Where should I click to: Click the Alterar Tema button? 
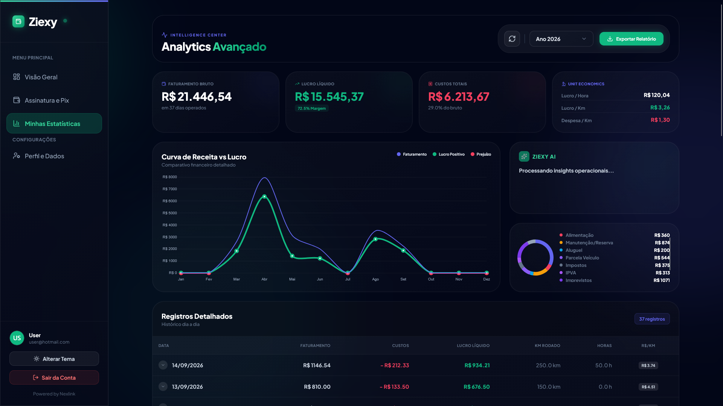pos(54,359)
